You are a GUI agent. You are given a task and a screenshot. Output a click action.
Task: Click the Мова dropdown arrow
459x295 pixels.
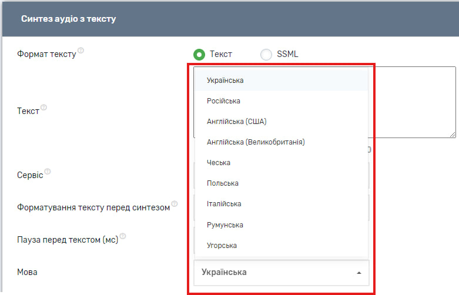click(359, 273)
